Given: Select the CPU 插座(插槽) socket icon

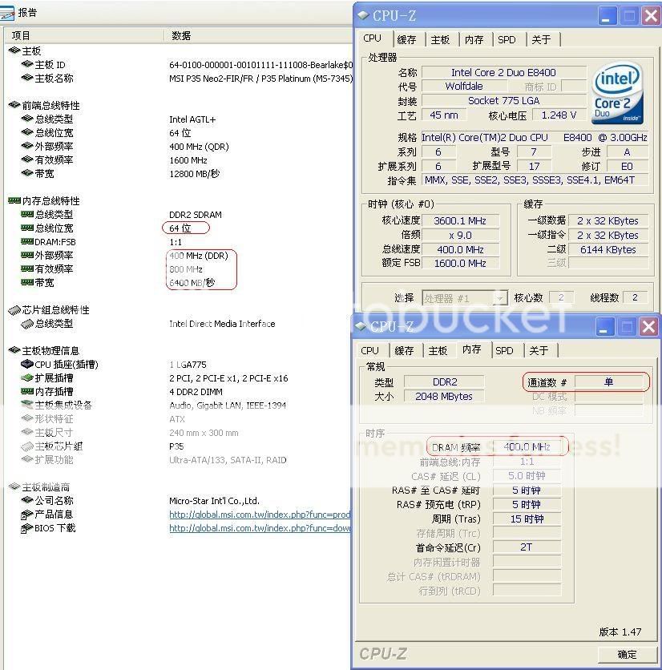Looking at the screenshot, I should (x=27, y=364).
